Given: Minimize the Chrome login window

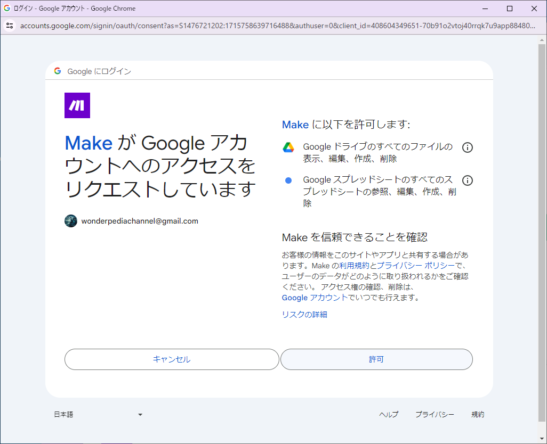Looking at the screenshot, I should tap(485, 9).
